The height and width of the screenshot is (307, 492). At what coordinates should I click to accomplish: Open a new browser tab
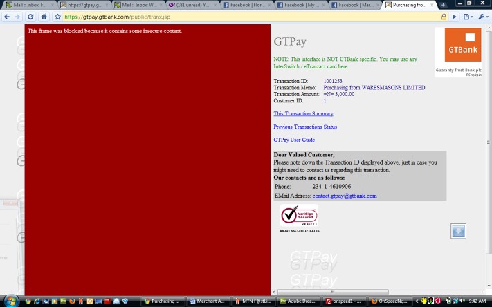pos(443,5)
